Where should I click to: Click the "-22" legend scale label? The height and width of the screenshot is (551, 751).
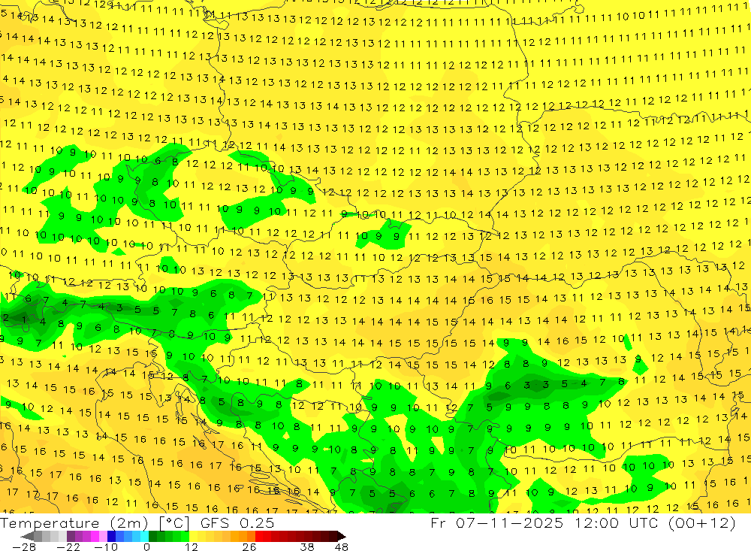click(x=68, y=546)
